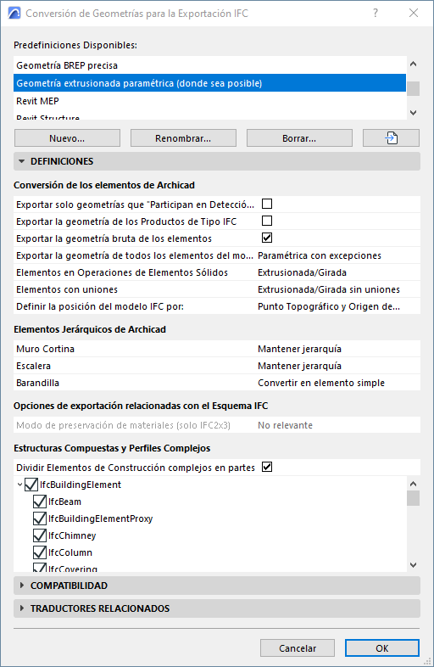This screenshot has height=667, width=434.
Task: Open 'Extrusionada/Girada' value for Elementos Sólidos
Action: pyautogui.click(x=302, y=272)
